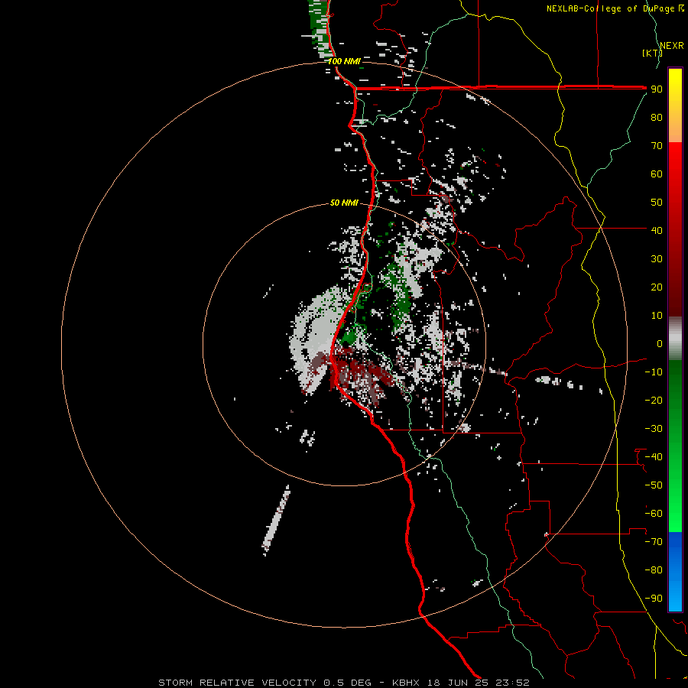Click the "NEXR" label near top right

672,46
